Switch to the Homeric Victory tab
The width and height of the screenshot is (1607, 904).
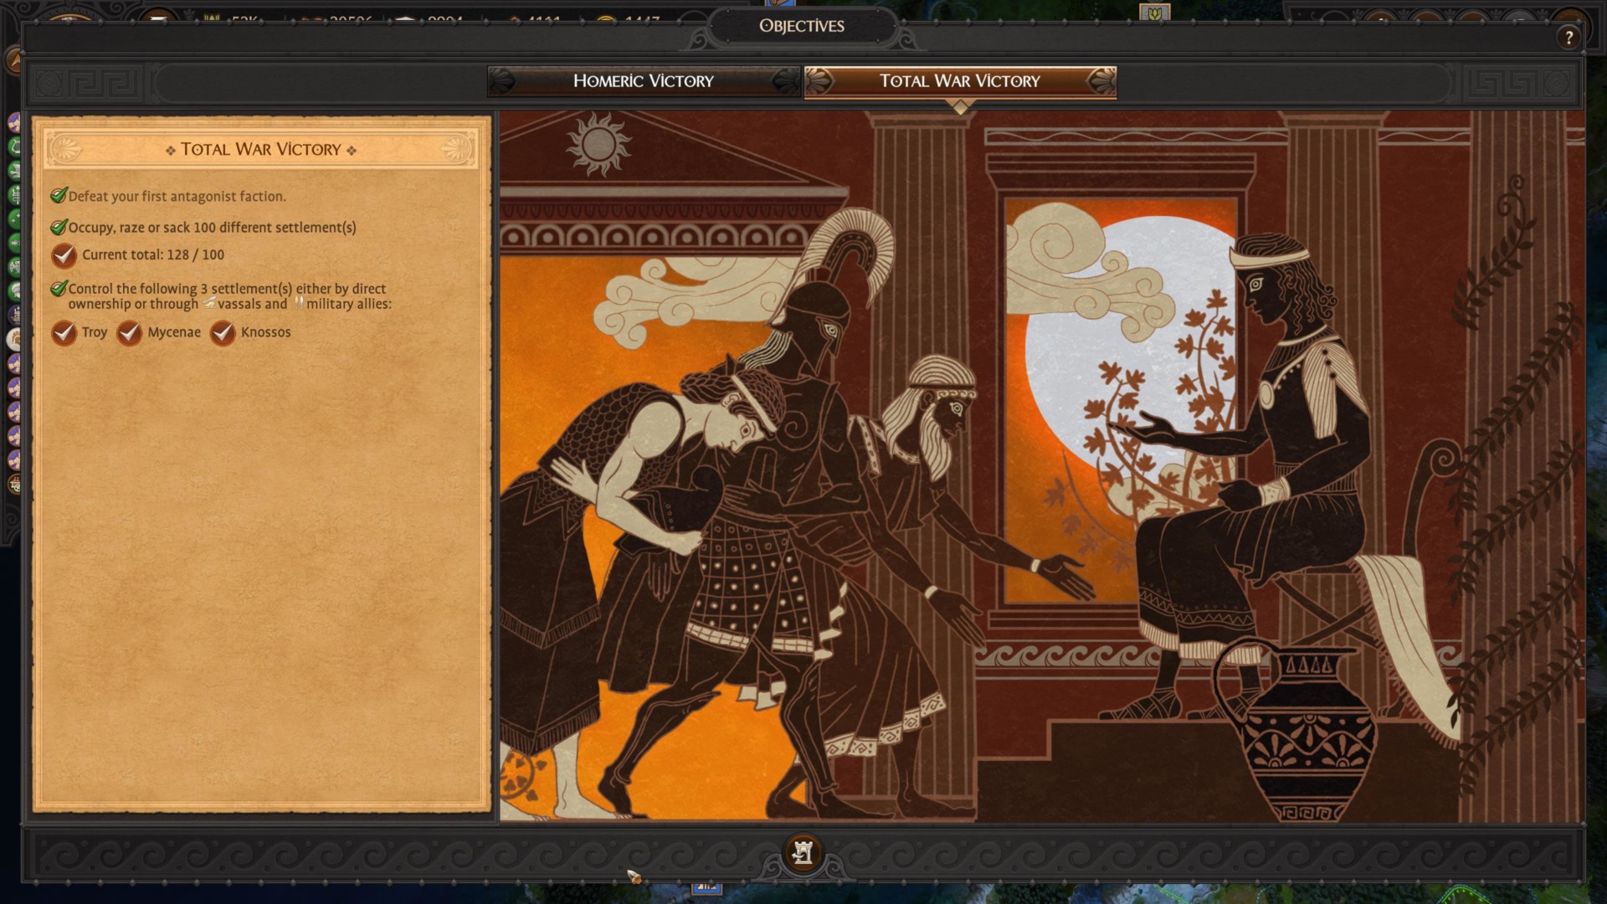(643, 81)
